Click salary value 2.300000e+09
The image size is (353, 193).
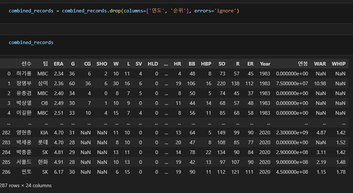click(x=292, y=133)
